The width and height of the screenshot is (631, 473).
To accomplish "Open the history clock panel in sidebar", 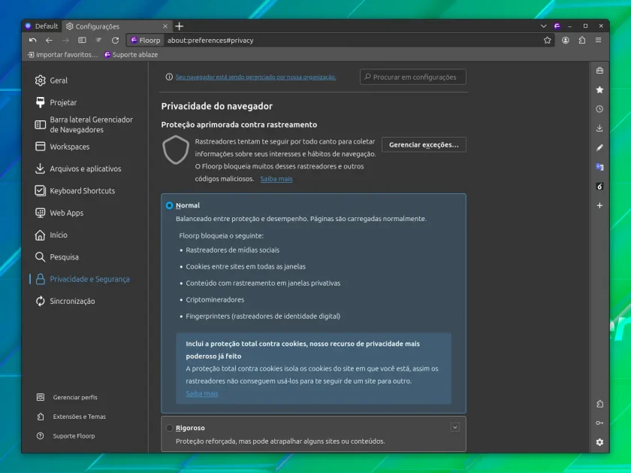I will 599,109.
